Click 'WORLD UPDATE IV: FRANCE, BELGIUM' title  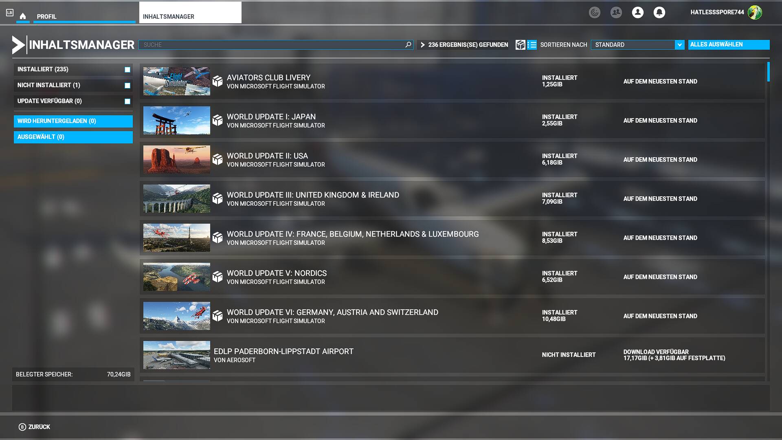click(x=353, y=234)
